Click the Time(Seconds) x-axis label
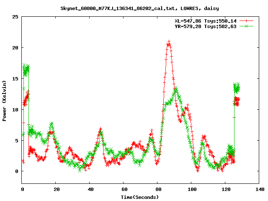This screenshot has width=268, height=201. click(140, 197)
